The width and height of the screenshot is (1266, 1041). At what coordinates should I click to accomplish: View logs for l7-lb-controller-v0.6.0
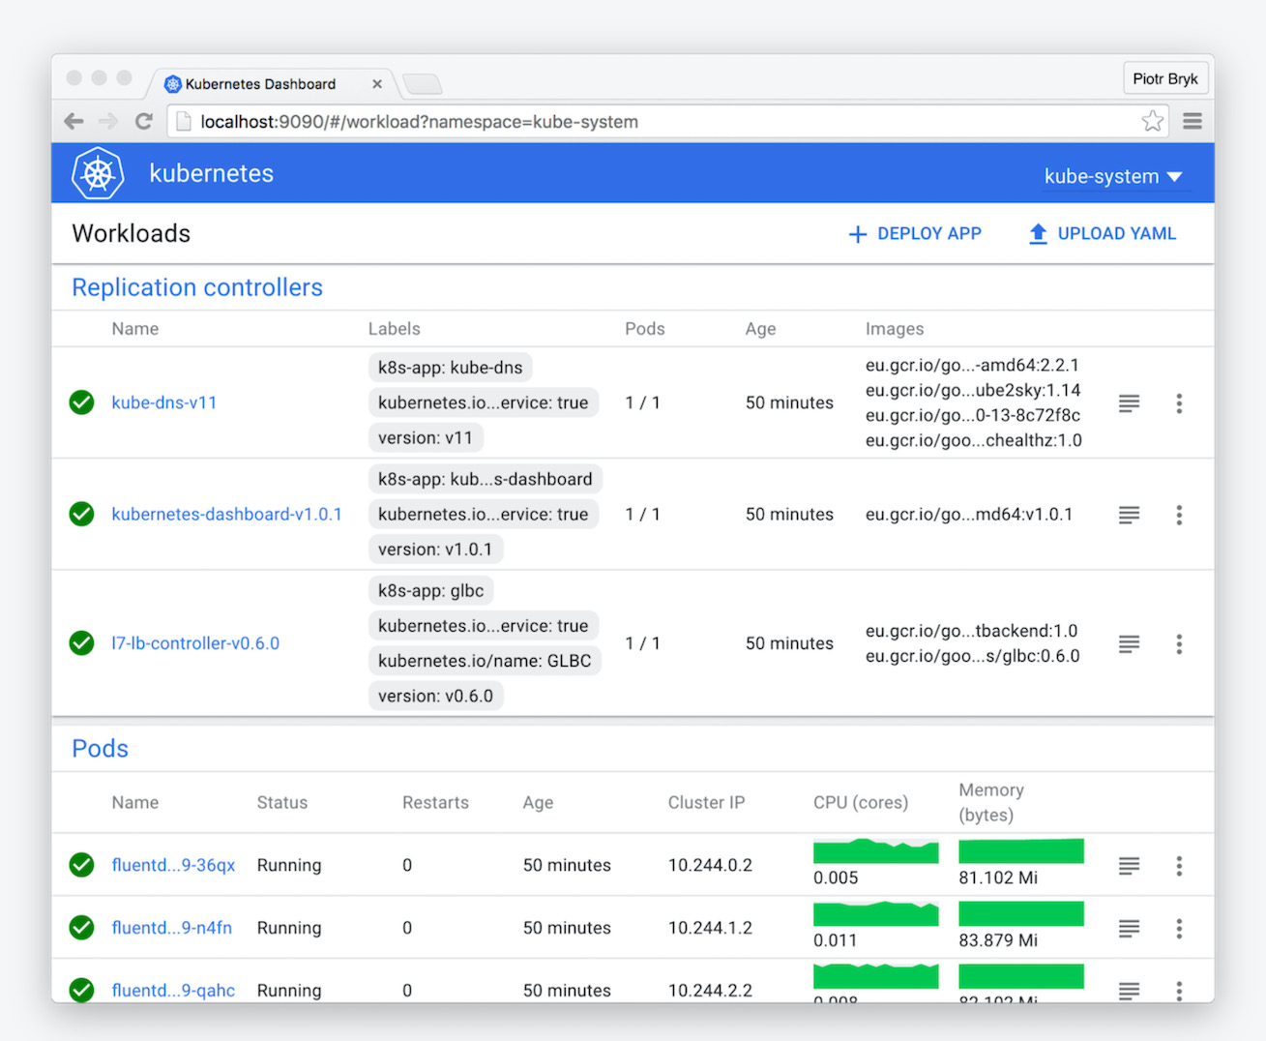click(1129, 643)
